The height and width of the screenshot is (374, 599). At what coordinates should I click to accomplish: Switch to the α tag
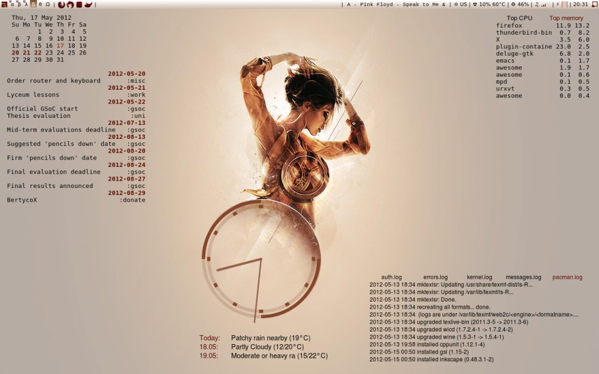coord(12,5)
